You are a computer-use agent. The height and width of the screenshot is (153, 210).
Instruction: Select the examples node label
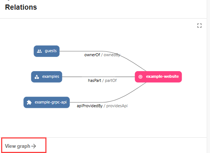51,76
